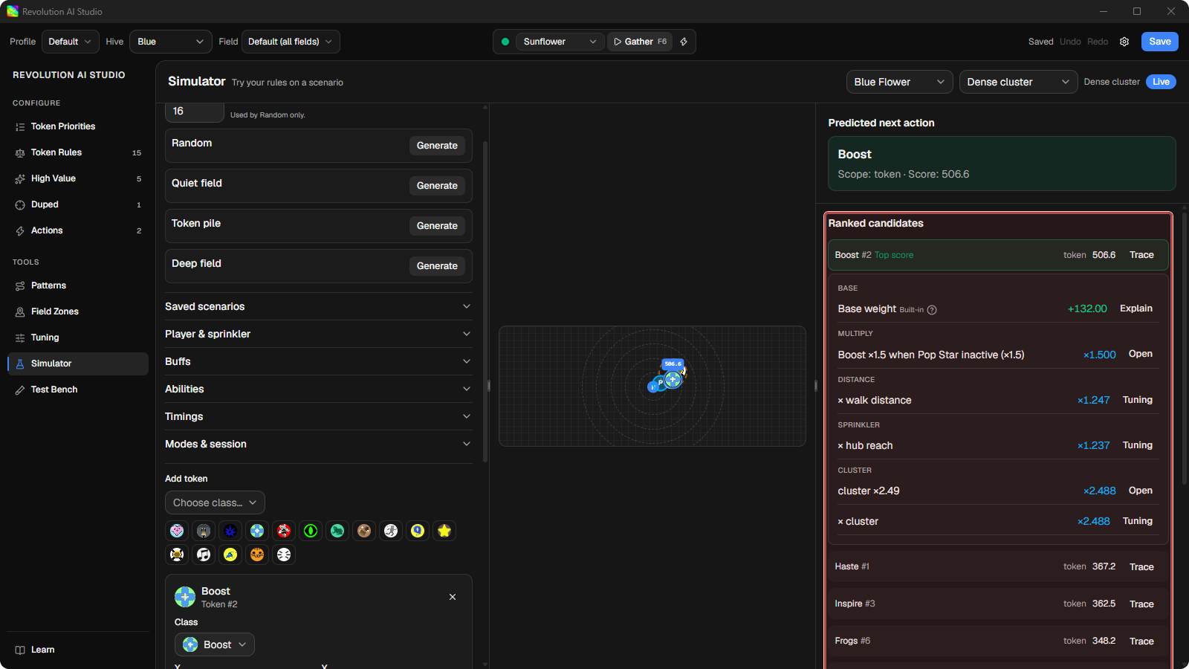
Task: Open Field Zones in sidebar
Action: 78,311
